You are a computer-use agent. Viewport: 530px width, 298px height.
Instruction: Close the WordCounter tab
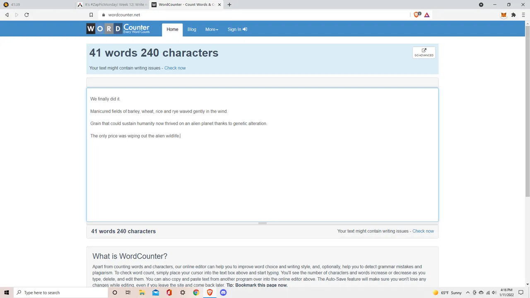tap(219, 5)
